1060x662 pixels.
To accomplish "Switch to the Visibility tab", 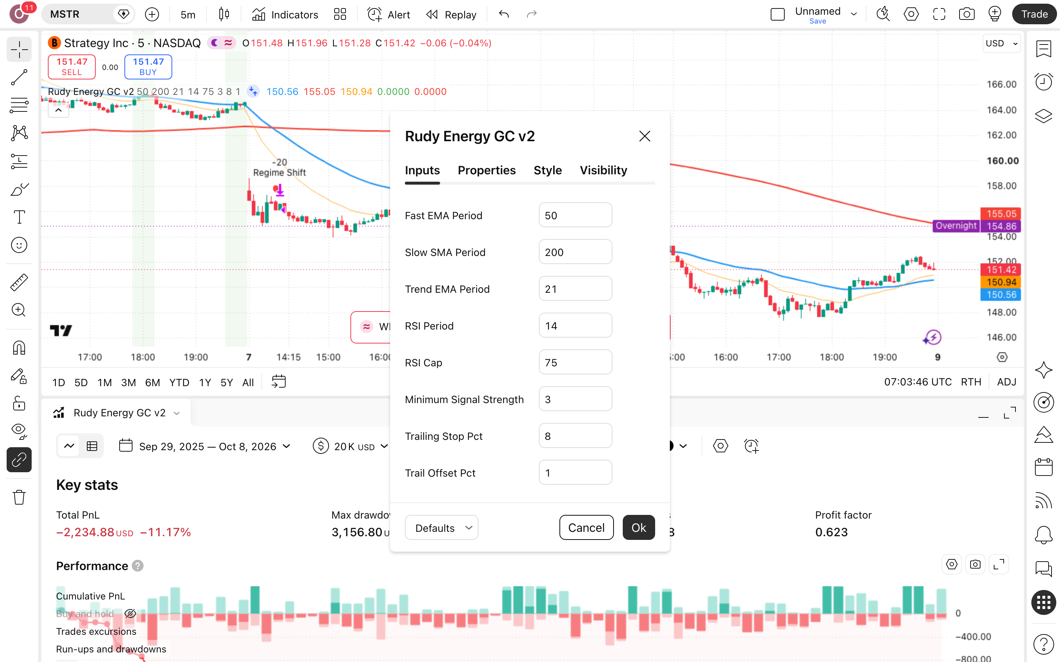I will pos(603,170).
